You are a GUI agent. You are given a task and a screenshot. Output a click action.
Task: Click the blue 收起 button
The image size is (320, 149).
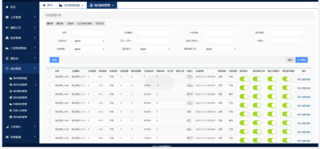coord(54,60)
